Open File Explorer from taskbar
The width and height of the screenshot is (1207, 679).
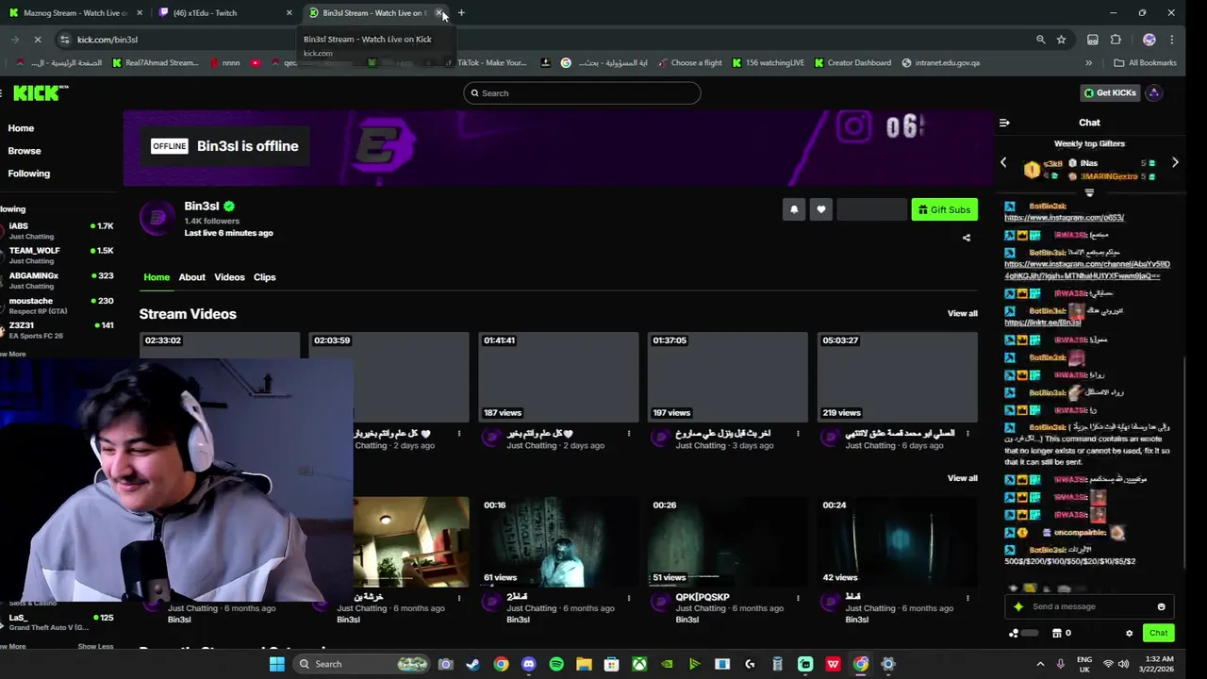(x=584, y=664)
